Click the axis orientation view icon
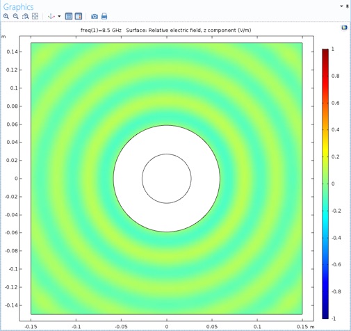The width and height of the screenshot is (351, 331). pos(51,16)
